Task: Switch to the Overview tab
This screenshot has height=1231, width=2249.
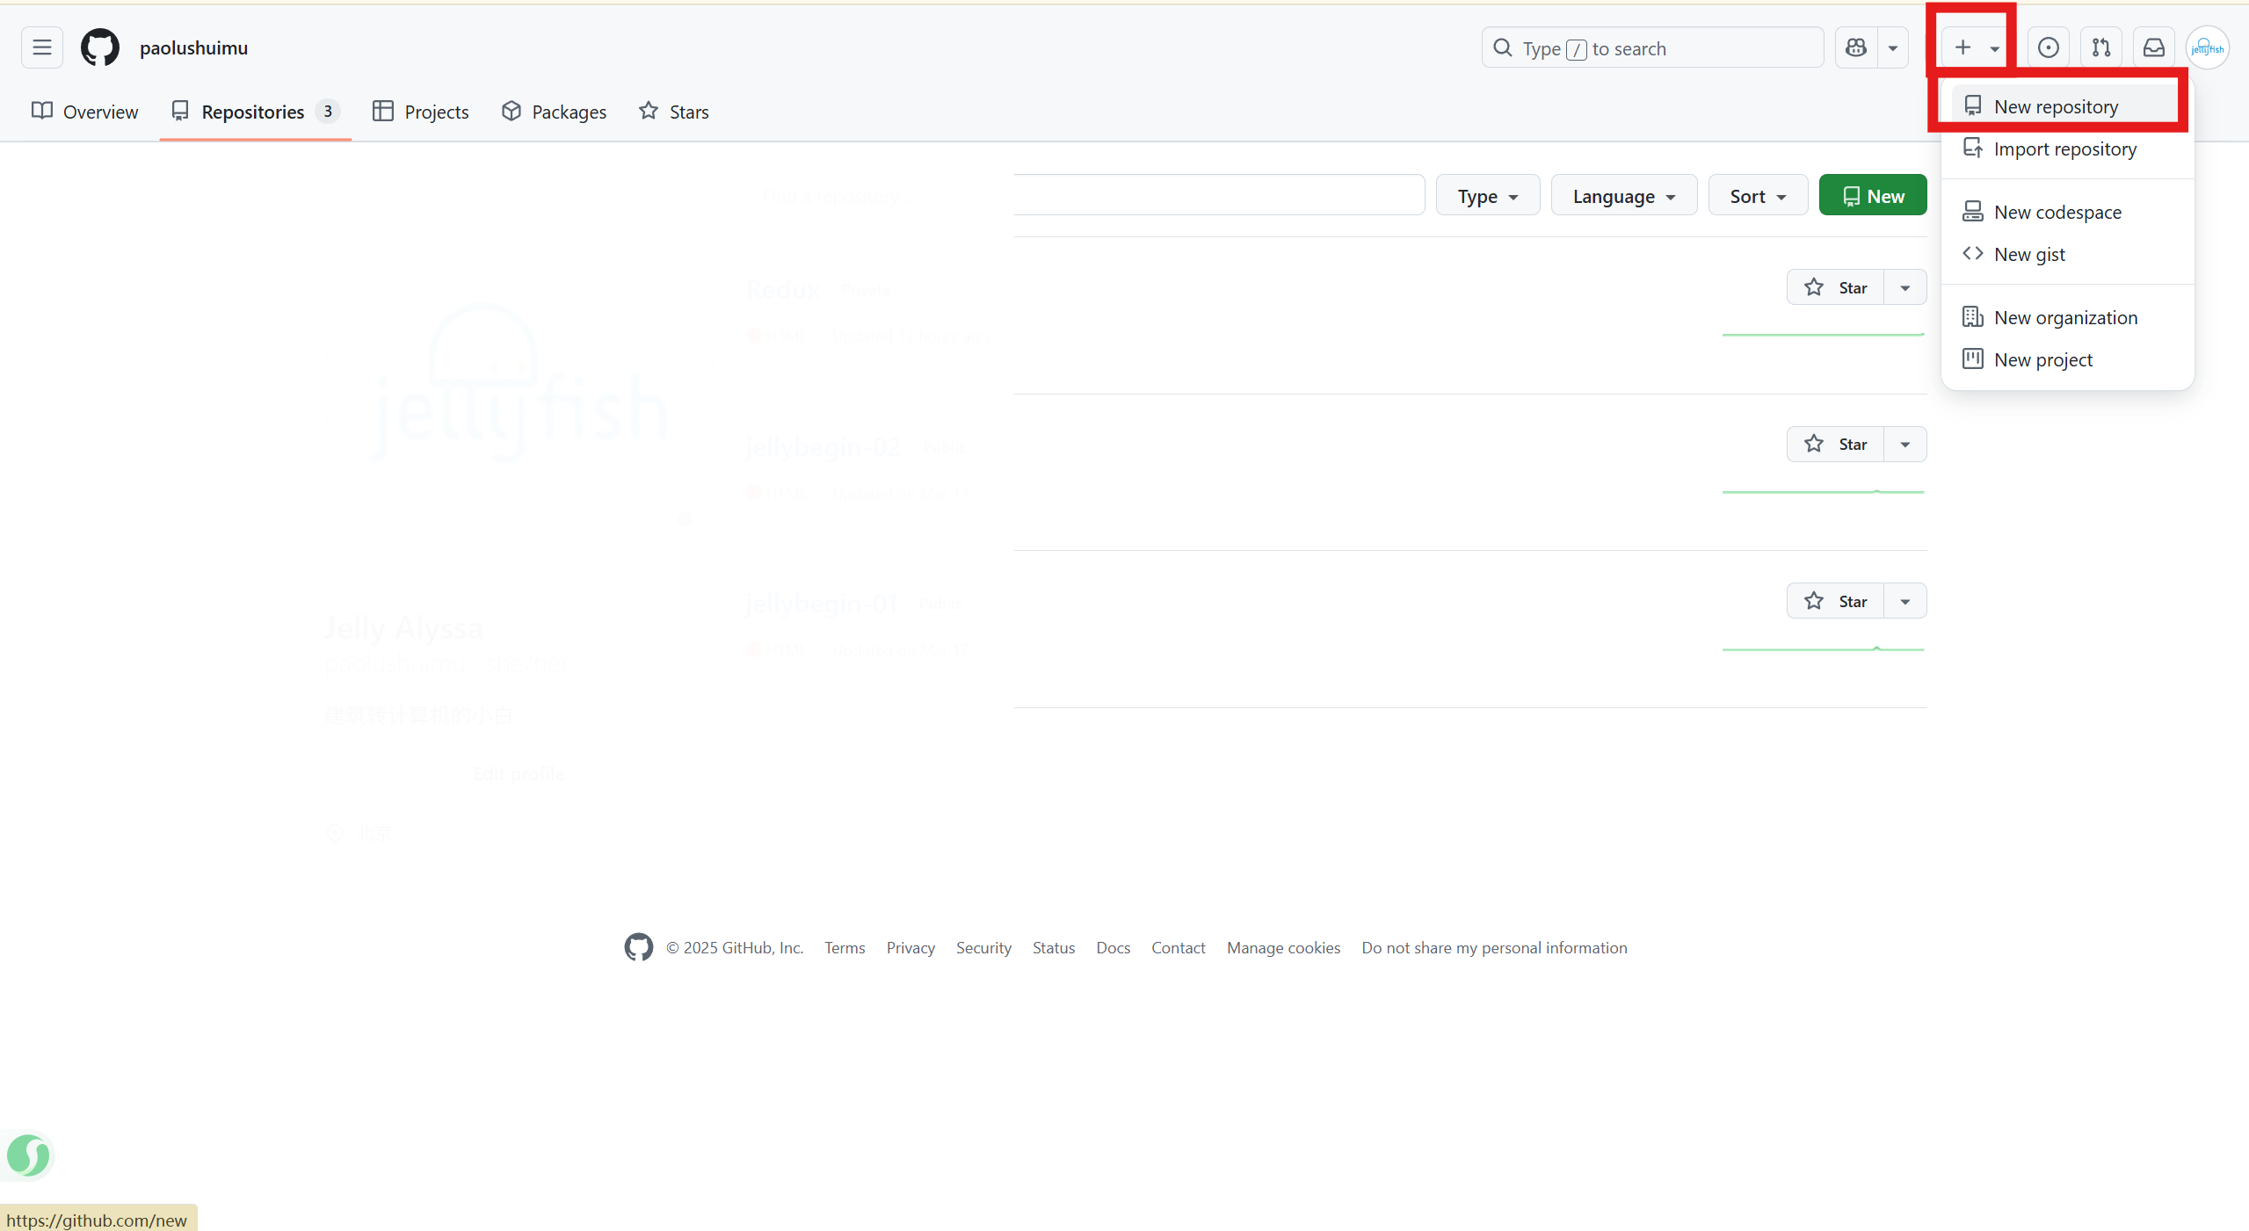Action: pos(85,112)
